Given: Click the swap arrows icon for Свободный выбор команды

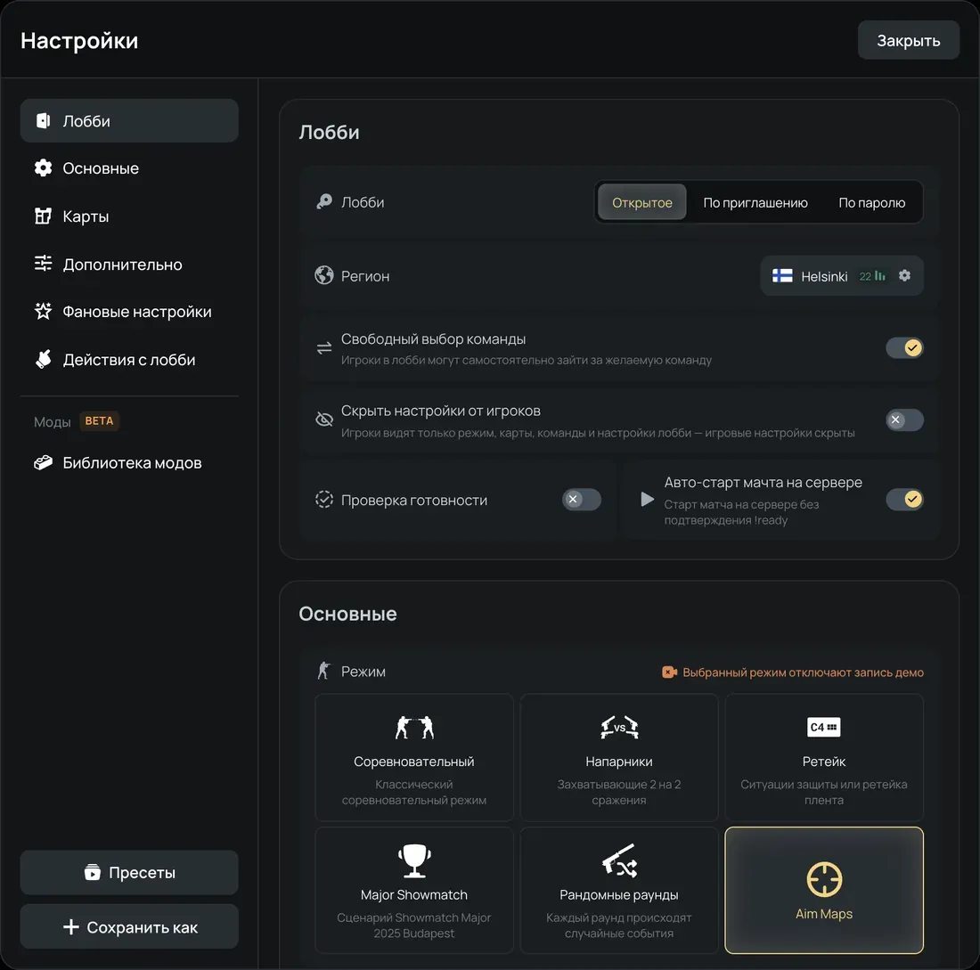Looking at the screenshot, I should (x=323, y=348).
